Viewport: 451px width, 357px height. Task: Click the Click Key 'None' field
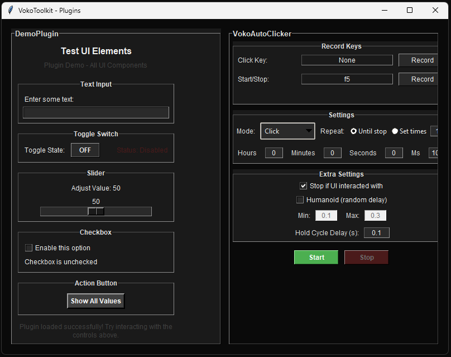coord(347,60)
